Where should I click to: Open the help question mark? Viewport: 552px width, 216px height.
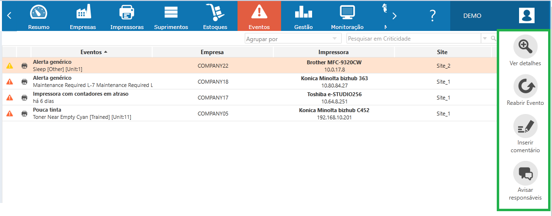point(433,15)
